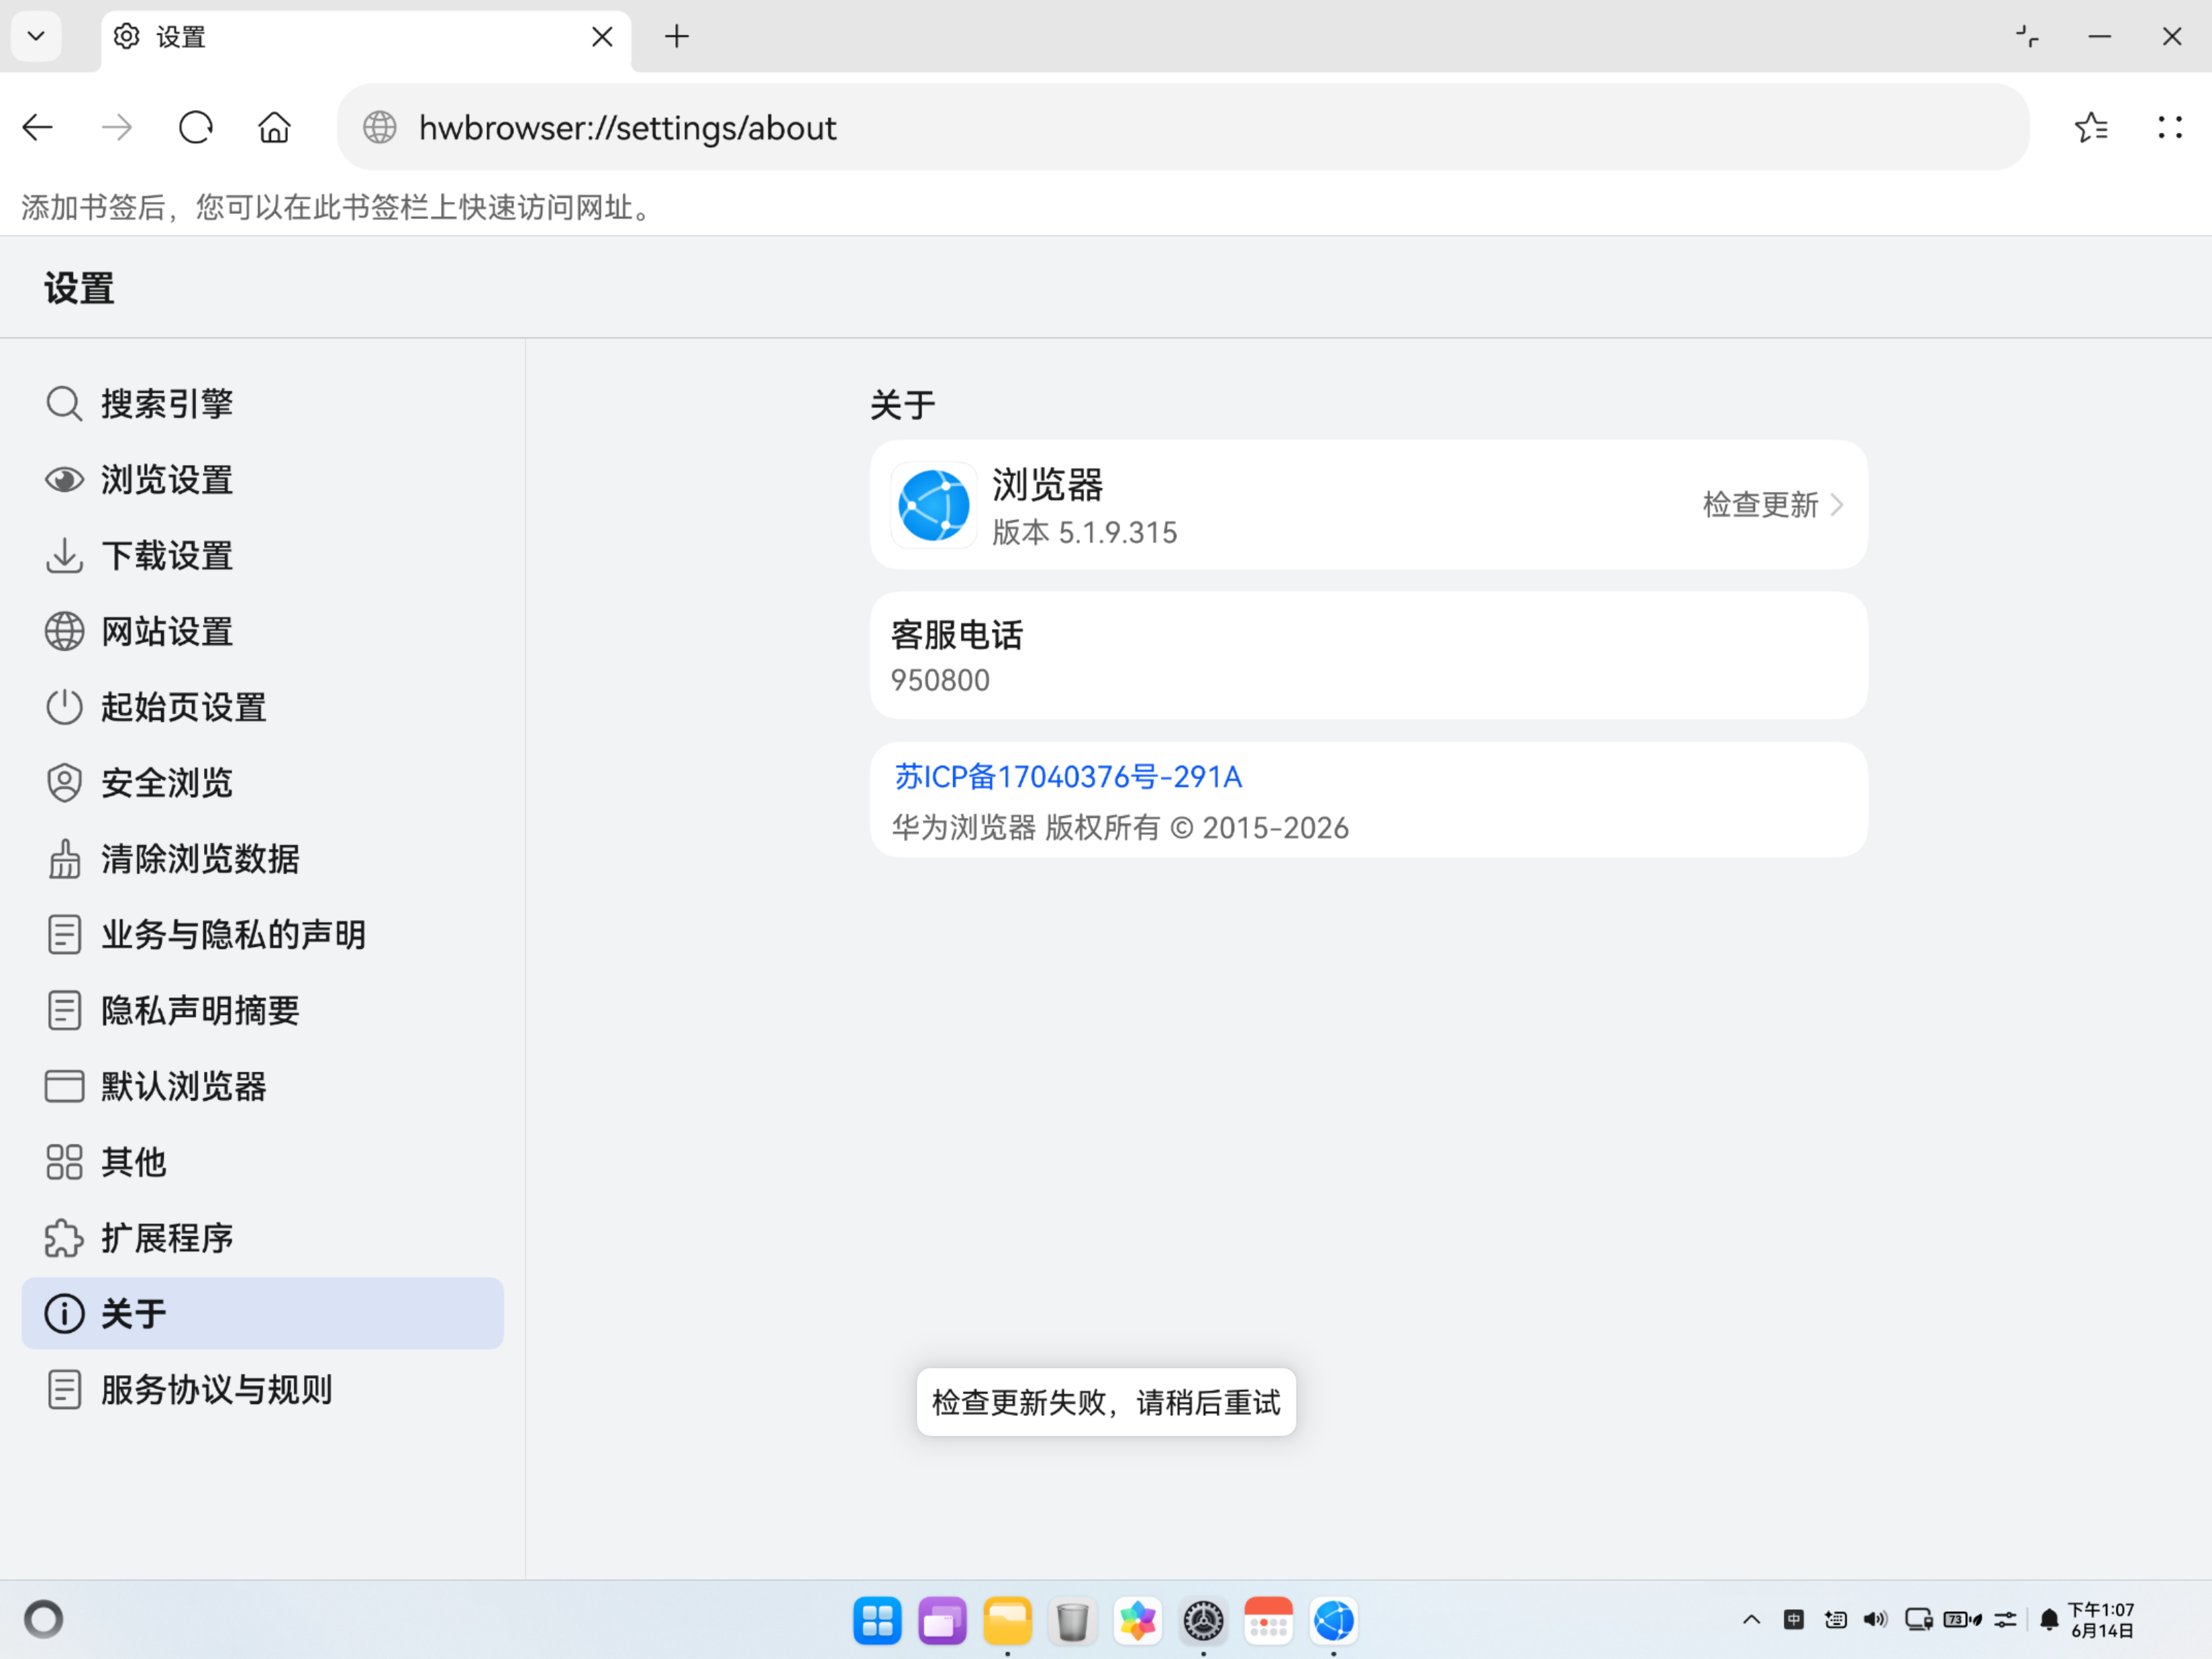Screen dimensions: 2212x1659
Task: Open 下载设置 in the sidebar
Action: [263, 556]
